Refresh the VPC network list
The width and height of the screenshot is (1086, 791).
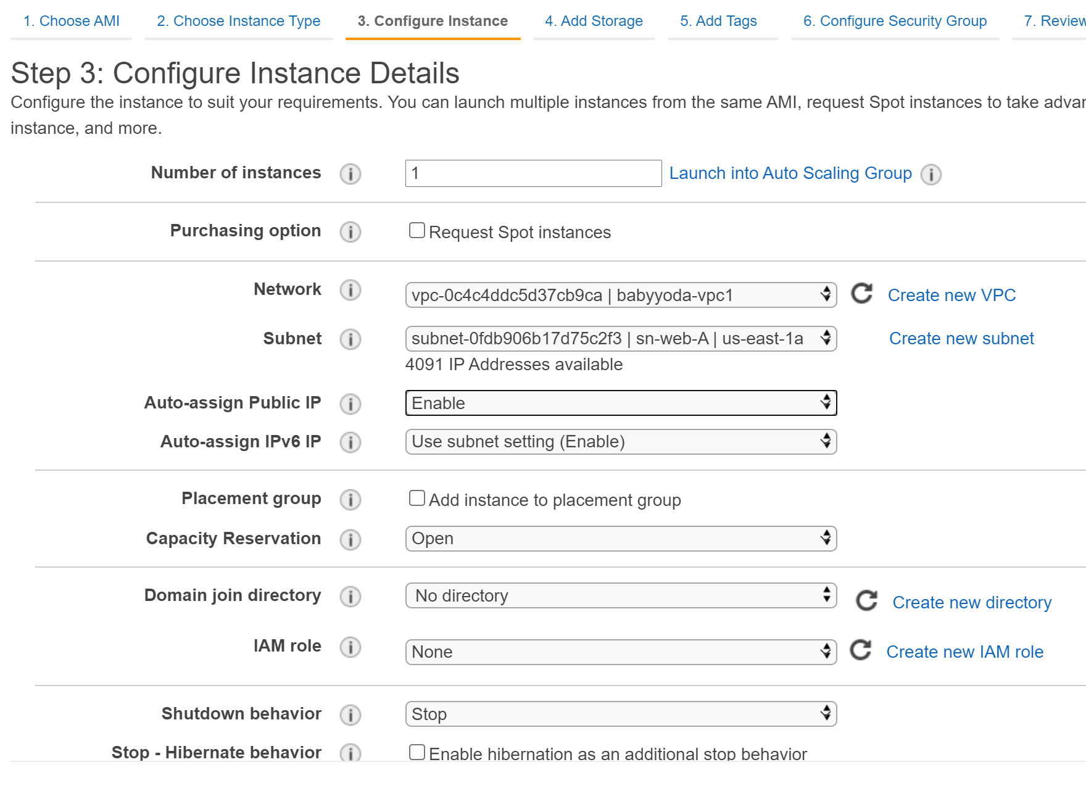862,294
